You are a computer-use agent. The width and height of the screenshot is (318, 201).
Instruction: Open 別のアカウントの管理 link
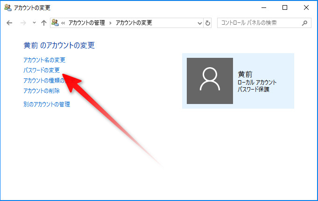tap(47, 104)
